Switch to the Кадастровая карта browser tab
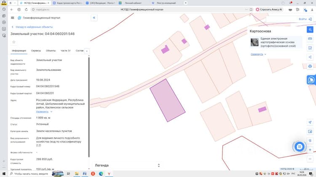The image size is (316, 177). (x=67, y=3)
